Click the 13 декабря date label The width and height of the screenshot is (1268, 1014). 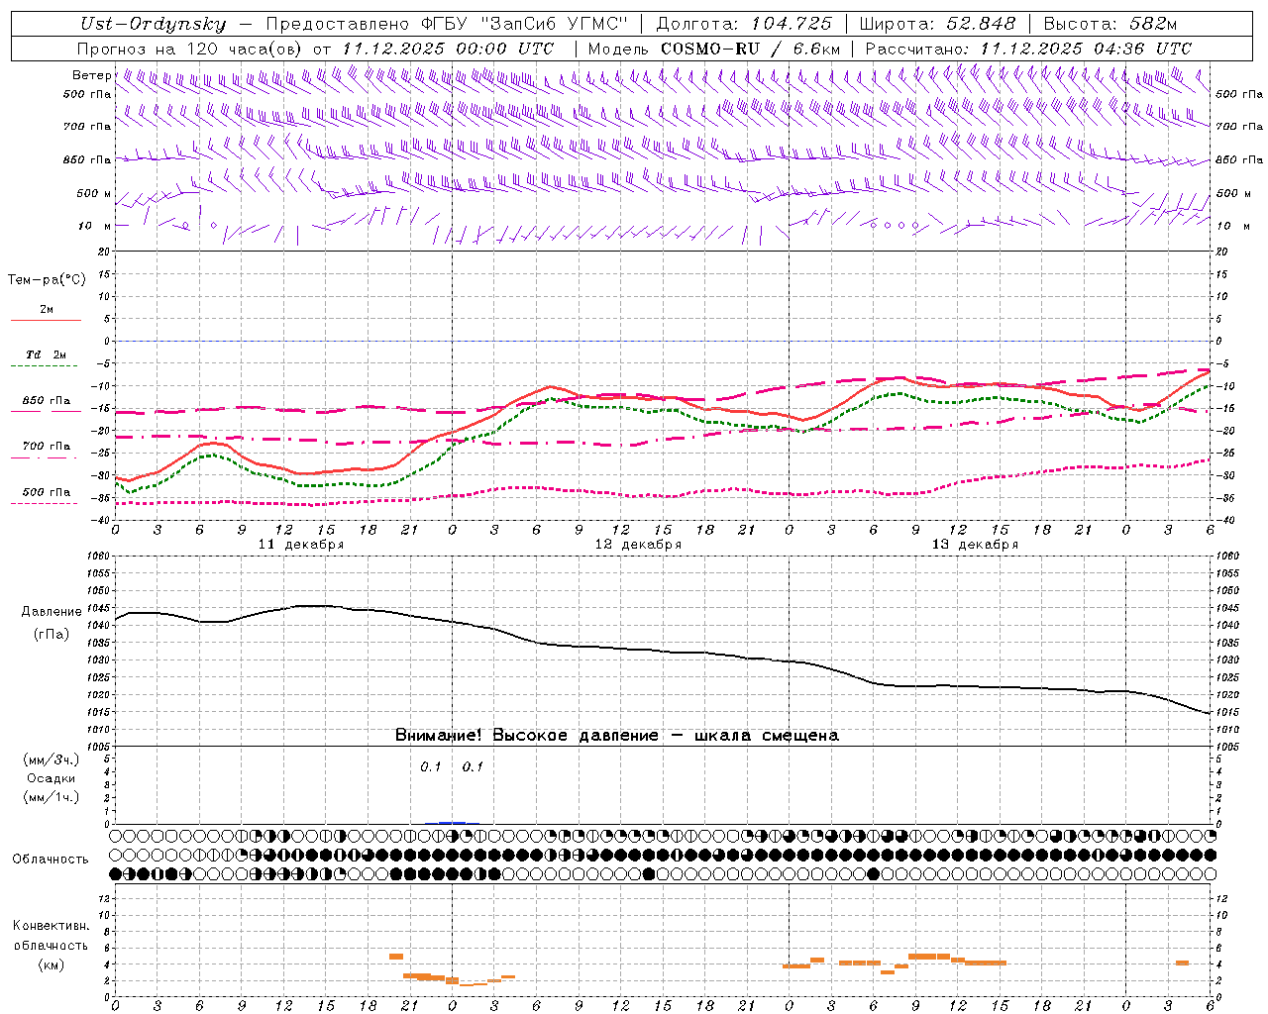click(x=975, y=545)
